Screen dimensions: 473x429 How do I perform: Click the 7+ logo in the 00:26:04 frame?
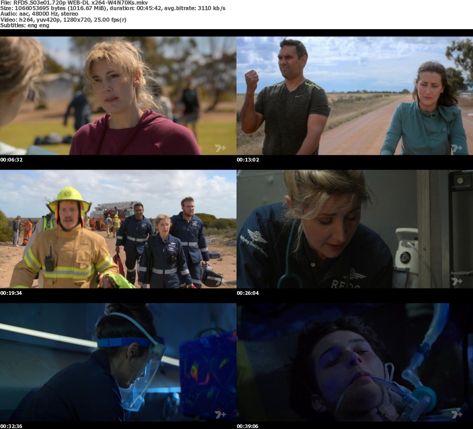point(456,281)
